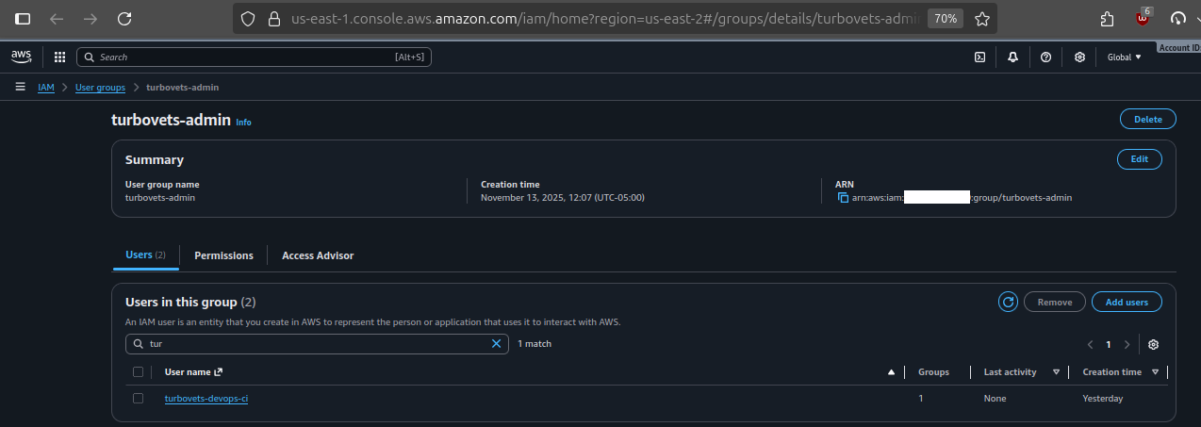Open table preferences gear icon
This screenshot has height=427, width=1201.
tap(1153, 344)
